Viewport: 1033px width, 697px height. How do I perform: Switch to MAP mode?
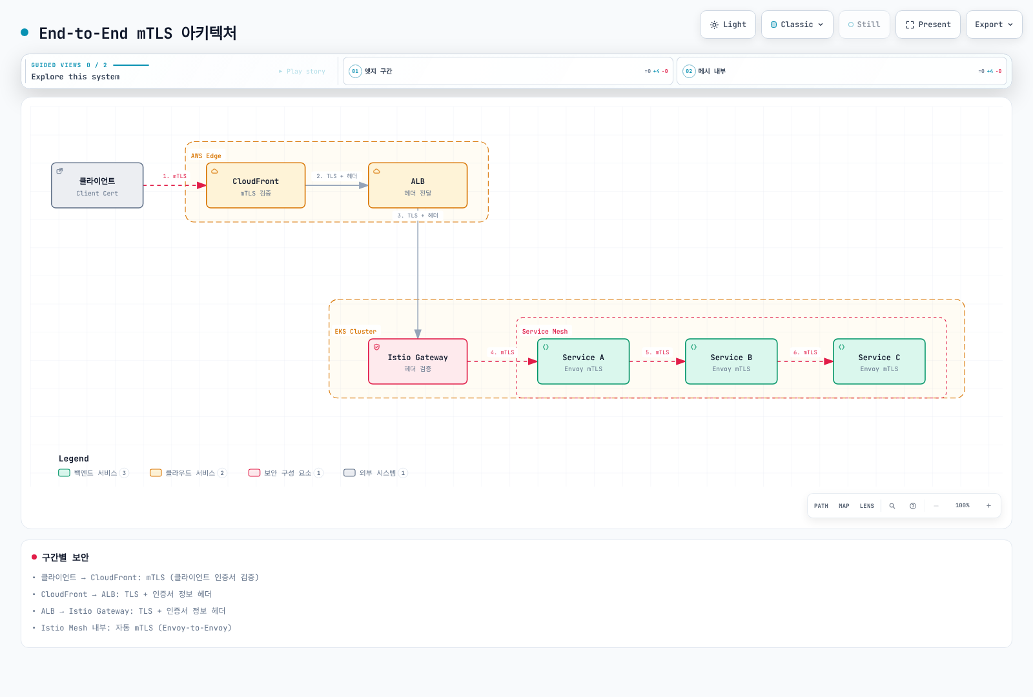pyautogui.click(x=844, y=506)
